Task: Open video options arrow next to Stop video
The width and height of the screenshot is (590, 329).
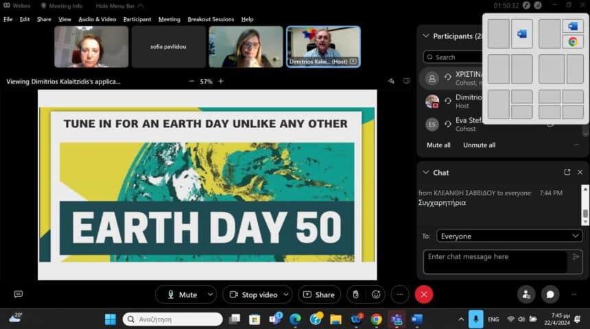Action: coord(286,295)
